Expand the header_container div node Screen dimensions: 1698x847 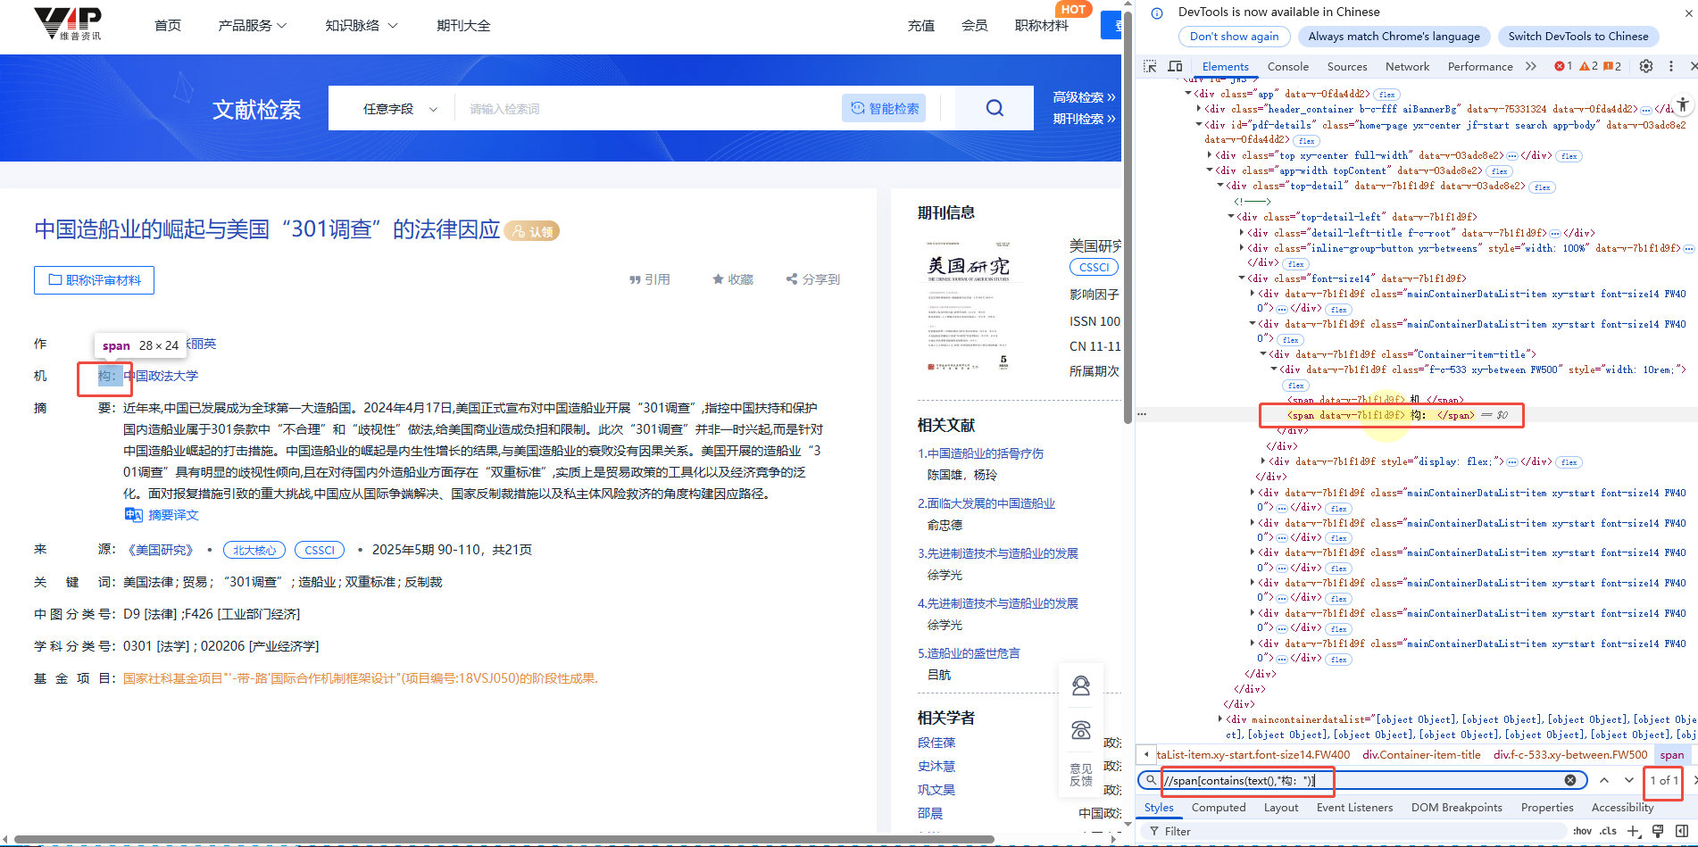click(x=1199, y=109)
